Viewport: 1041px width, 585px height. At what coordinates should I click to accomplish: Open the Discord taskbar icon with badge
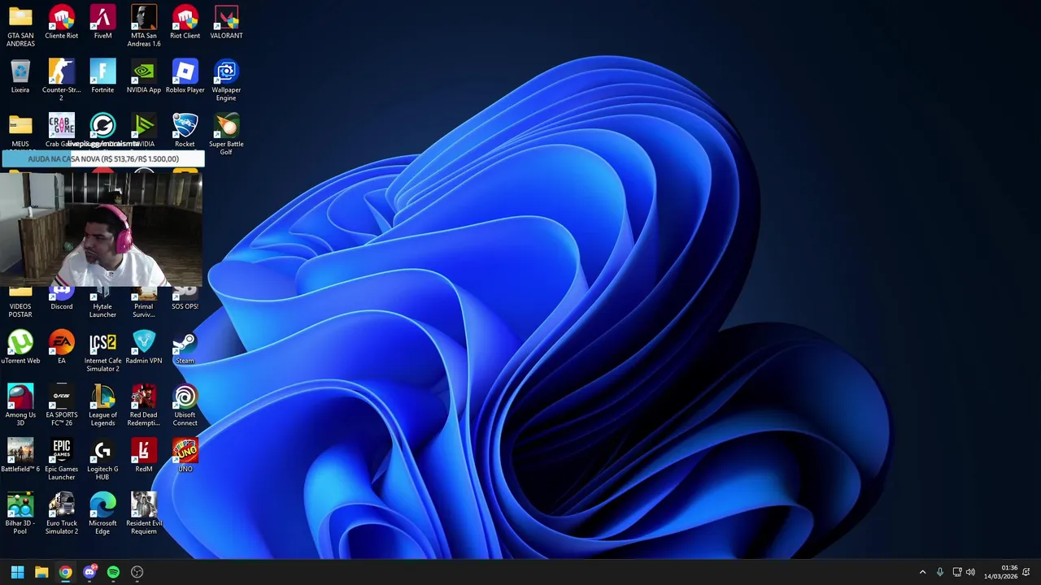coord(89,572)
